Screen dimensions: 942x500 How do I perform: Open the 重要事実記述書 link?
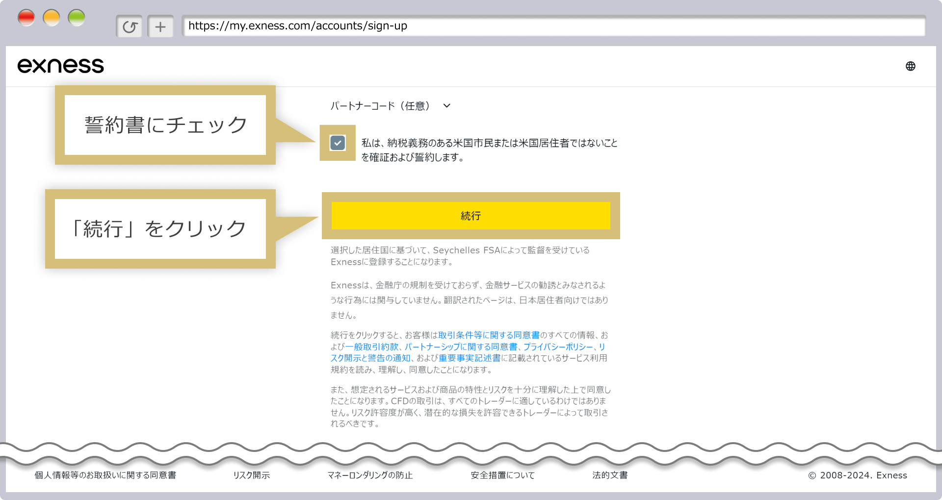470,358
